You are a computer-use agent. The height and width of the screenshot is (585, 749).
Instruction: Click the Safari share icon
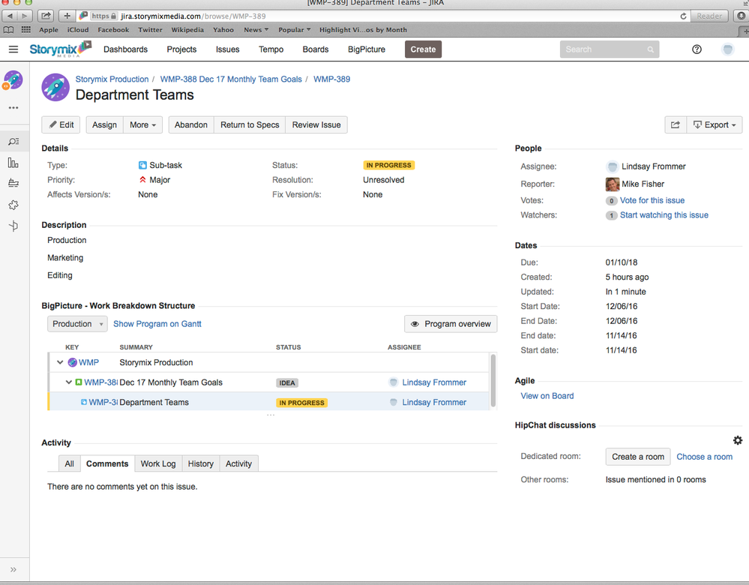[x=46, y=16]
